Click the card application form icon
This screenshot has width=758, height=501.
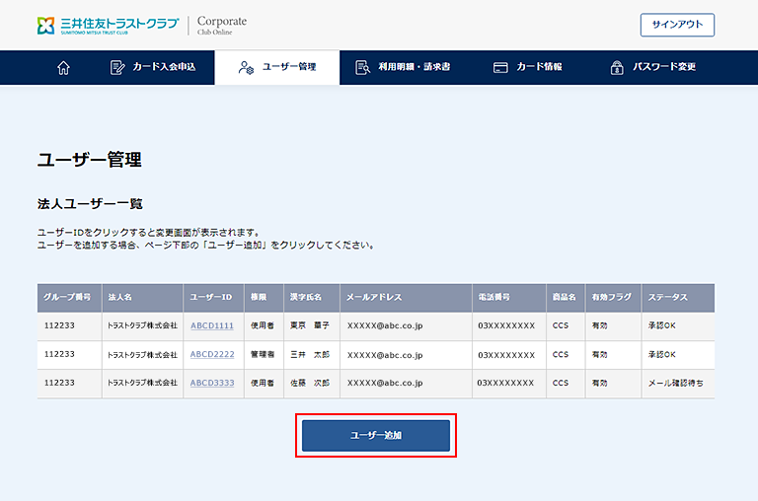[x=117, y=68]
